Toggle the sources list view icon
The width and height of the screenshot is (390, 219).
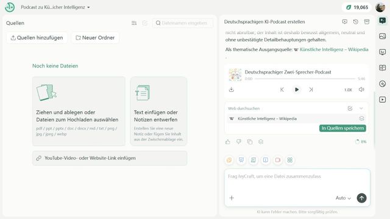click(134, 23)
